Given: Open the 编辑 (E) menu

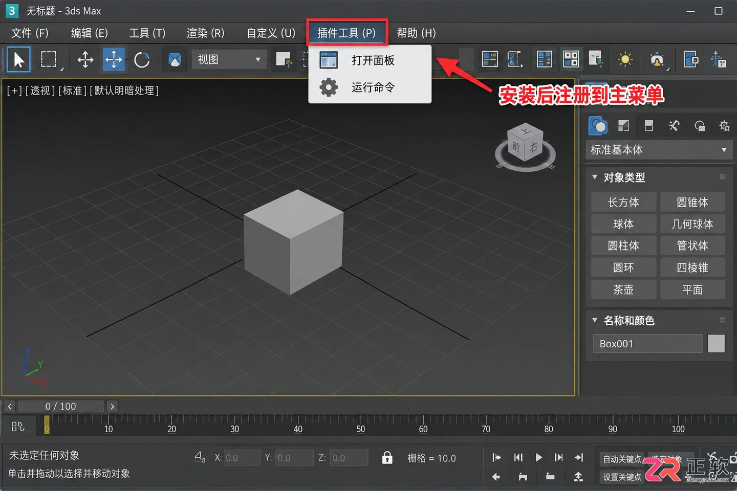Looking at the screenshot, I should pyautogui.click(x=90, y=33).
